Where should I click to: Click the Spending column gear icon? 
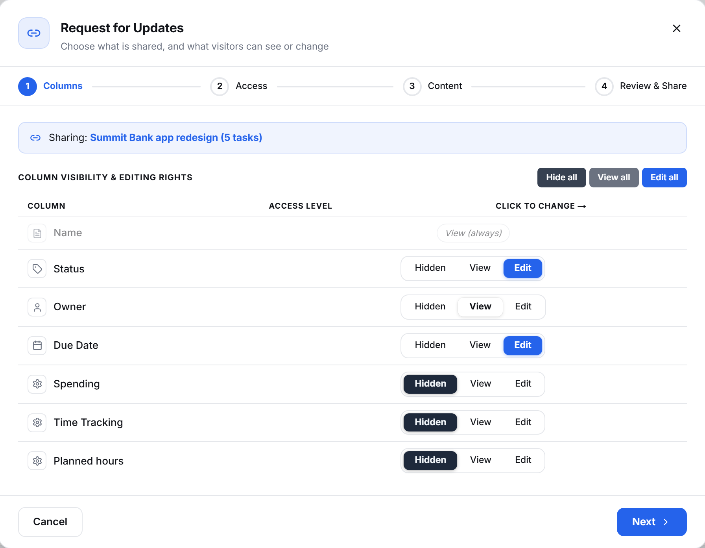[37, 384]
